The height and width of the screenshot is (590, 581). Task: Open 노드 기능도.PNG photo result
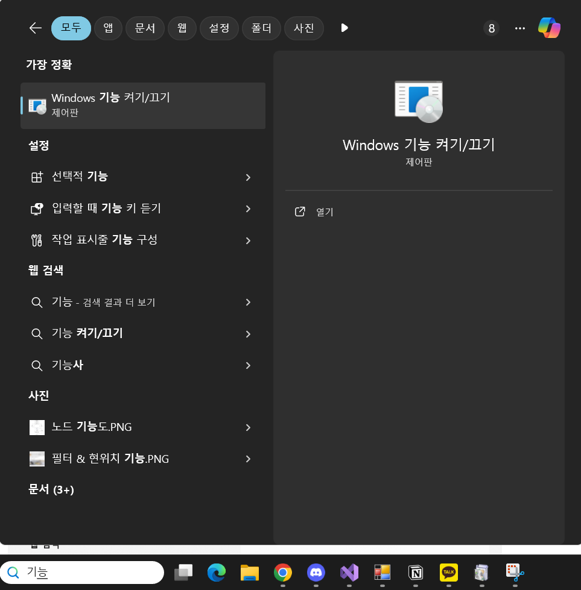pyautogui.click(x=143, y=427)
